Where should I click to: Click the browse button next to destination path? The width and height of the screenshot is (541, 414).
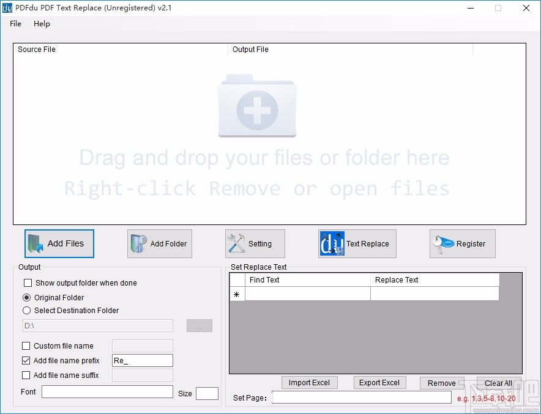(x=199, y=325)
